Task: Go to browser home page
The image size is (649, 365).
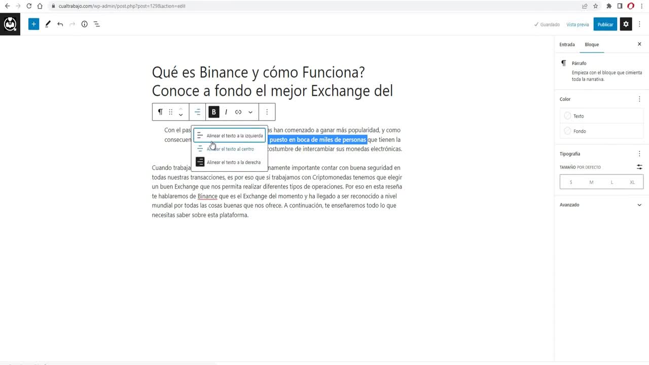Action: pyautogui.click(x=40, y=6)
